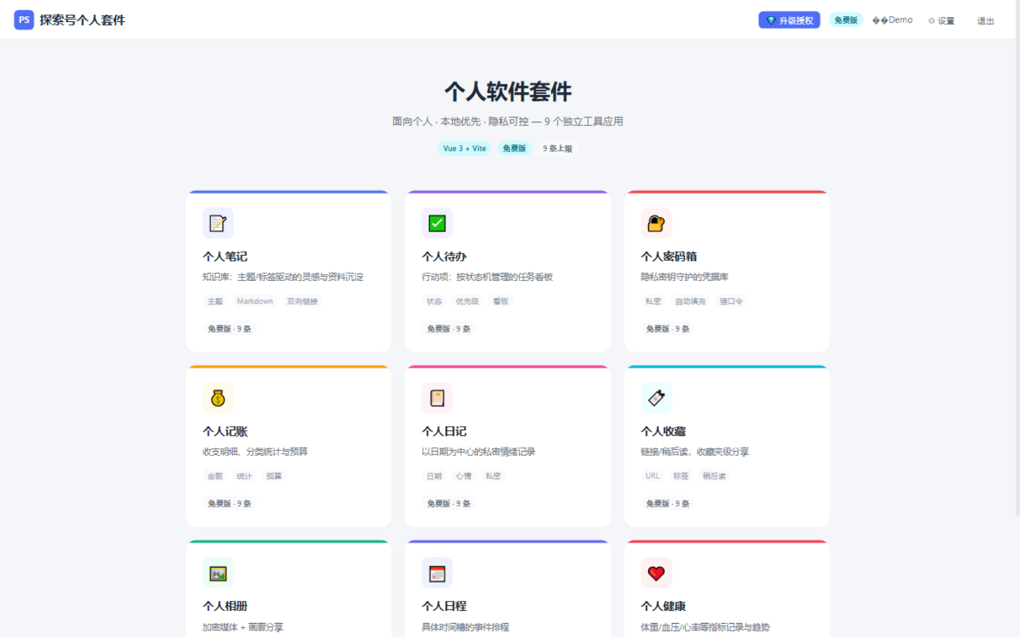This screenshot has width=1020, height=637.
Task: Click the 稍后读 tag
Action: [x=715, y=476]
